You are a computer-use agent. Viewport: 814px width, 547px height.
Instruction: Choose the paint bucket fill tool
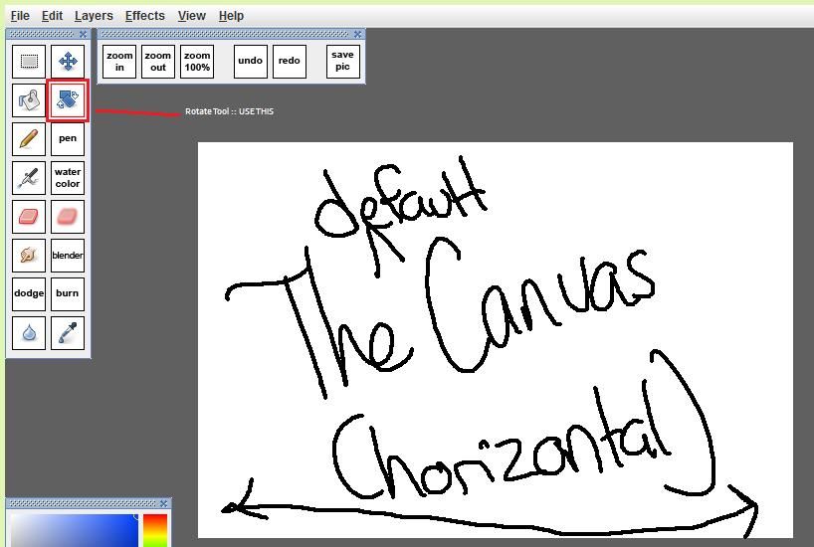tap(29, 100)
